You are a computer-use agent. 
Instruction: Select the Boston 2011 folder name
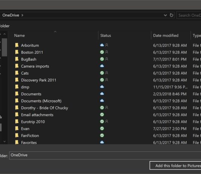(32, 52)
